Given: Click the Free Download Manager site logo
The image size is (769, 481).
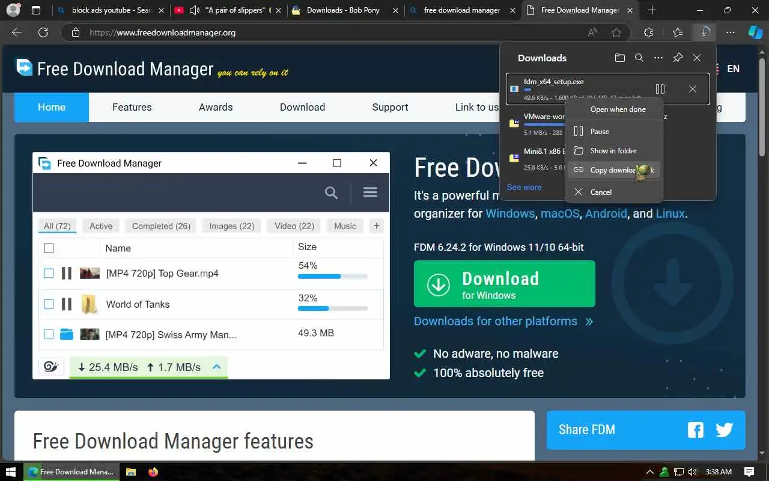Looking at the screenshot, I should pyautogui.click(x=114, y=69).
